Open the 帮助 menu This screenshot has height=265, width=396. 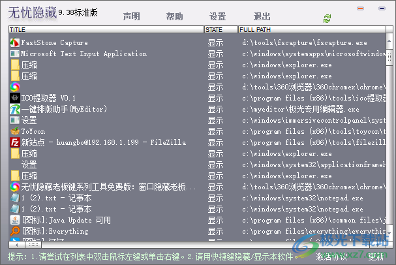coord(174,16)
